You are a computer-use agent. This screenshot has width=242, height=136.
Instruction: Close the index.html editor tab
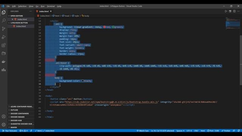point(51,11)
